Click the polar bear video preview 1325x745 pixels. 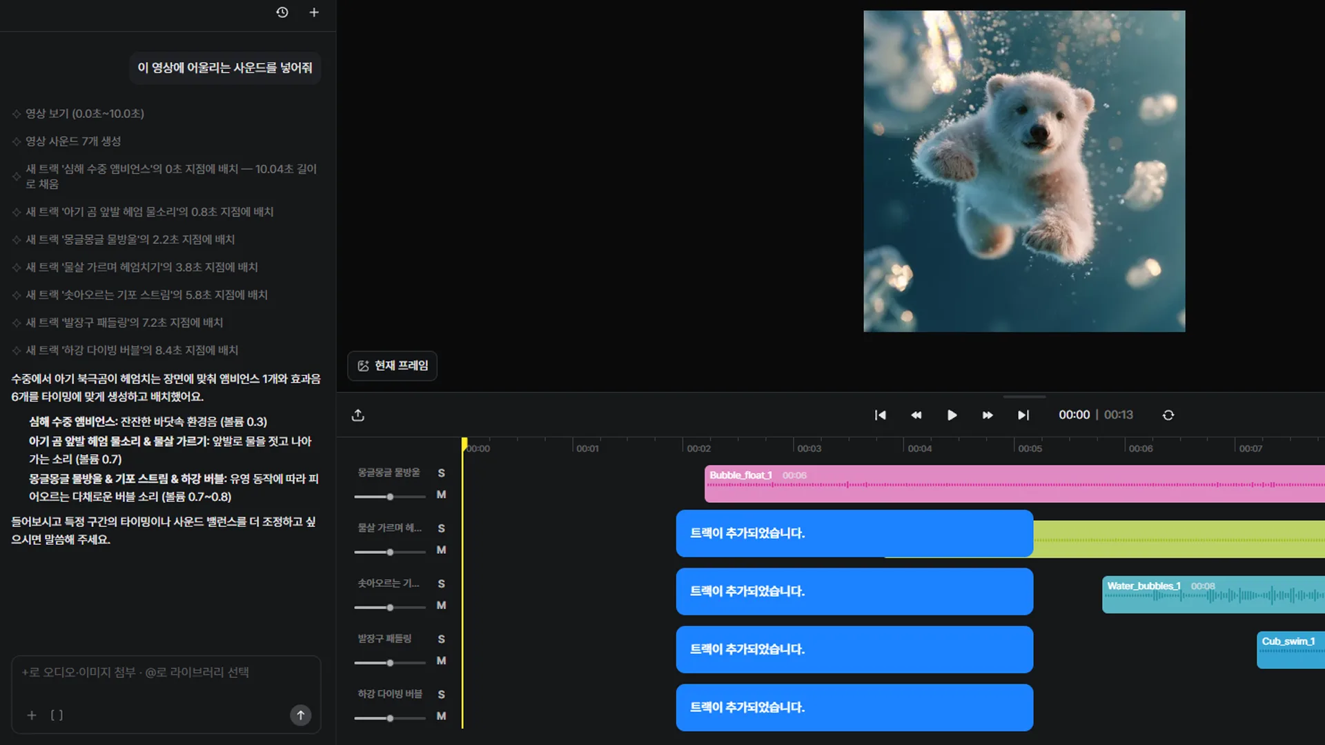(1024, 171)
